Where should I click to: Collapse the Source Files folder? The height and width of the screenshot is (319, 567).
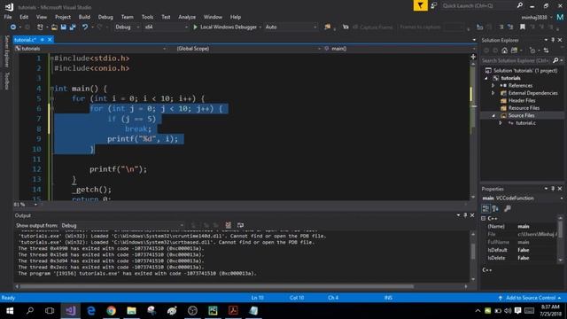(x=493, y=116)
